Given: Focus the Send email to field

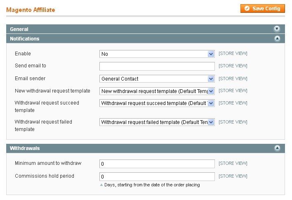Looking at the screenshot, I should point(157,66).
